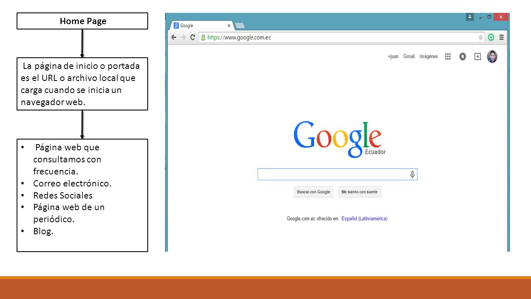Maximize the Chrome window

(x=490, y=17)
